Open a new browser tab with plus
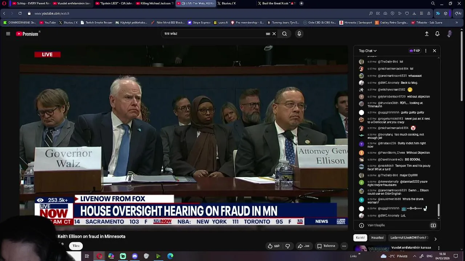465x261 pixels. point(302,3)
